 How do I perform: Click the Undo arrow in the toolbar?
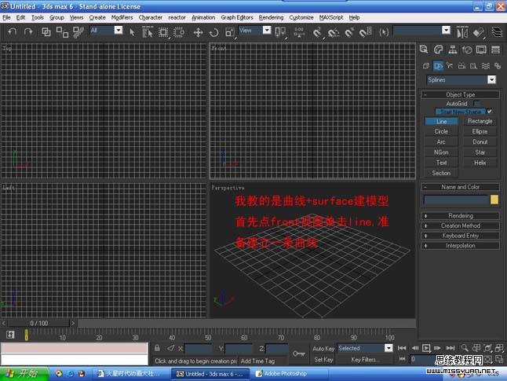[x=12, y=31]
